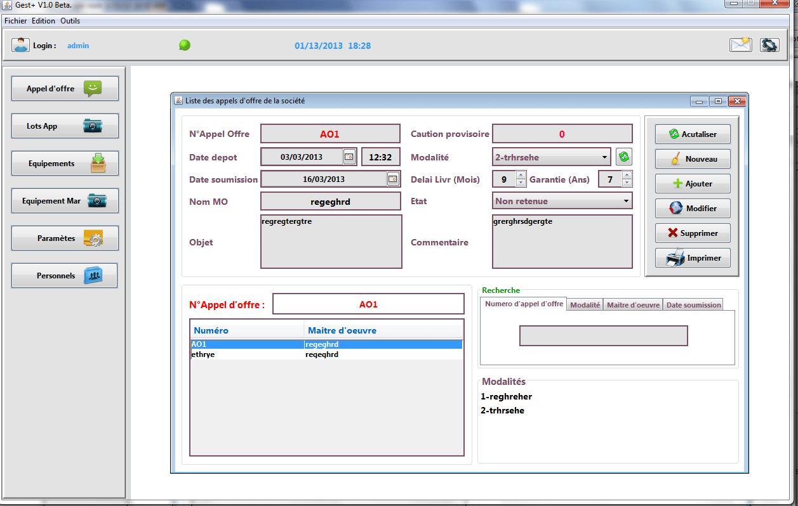Screen dimensions: 798x506
Task: Open the Edition menu
Action: pyautogui.click(x=44, y=21)
